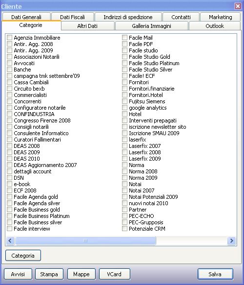Switch to the Dati Fiscali tab

(72, 17)
